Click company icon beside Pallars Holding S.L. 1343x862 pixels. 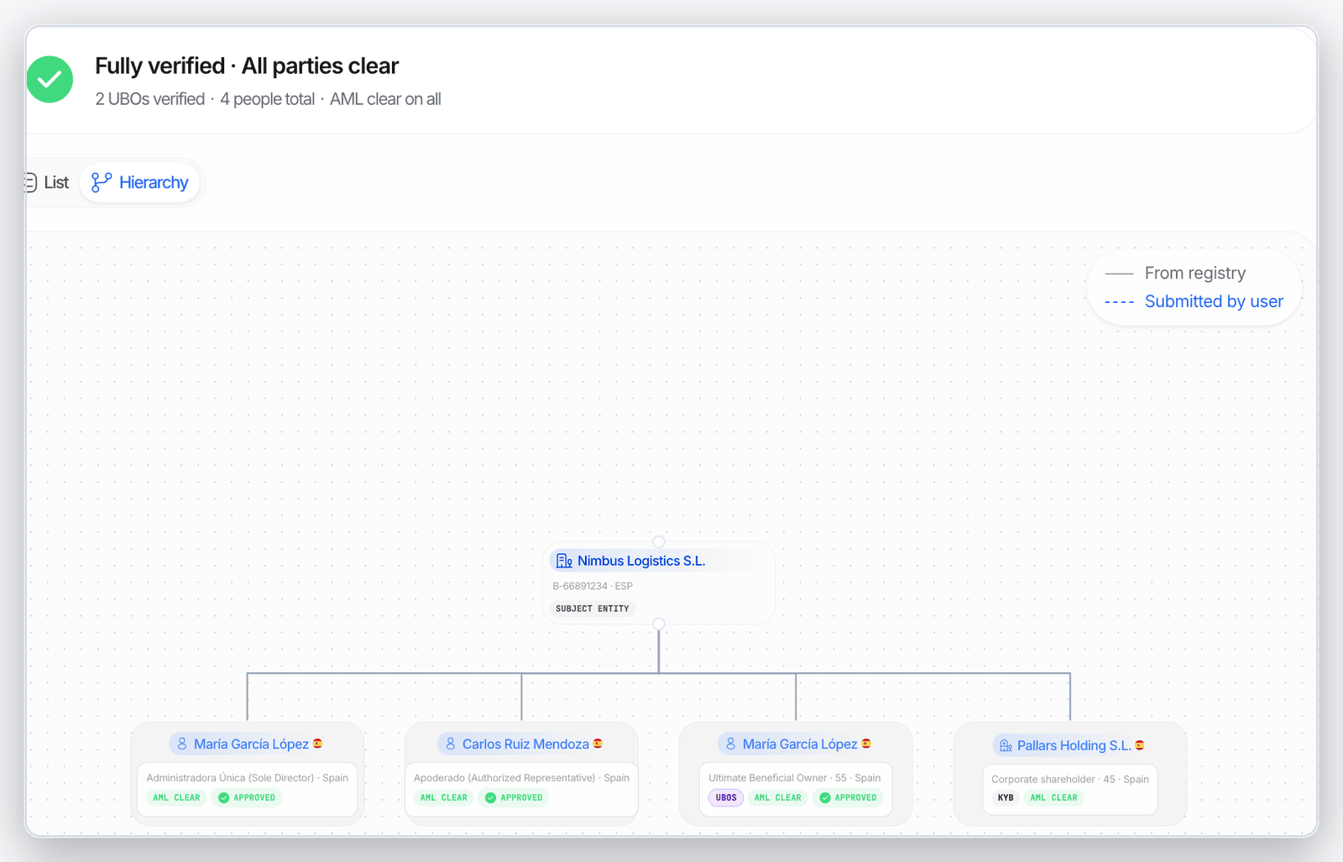[x=1006, y=745]
